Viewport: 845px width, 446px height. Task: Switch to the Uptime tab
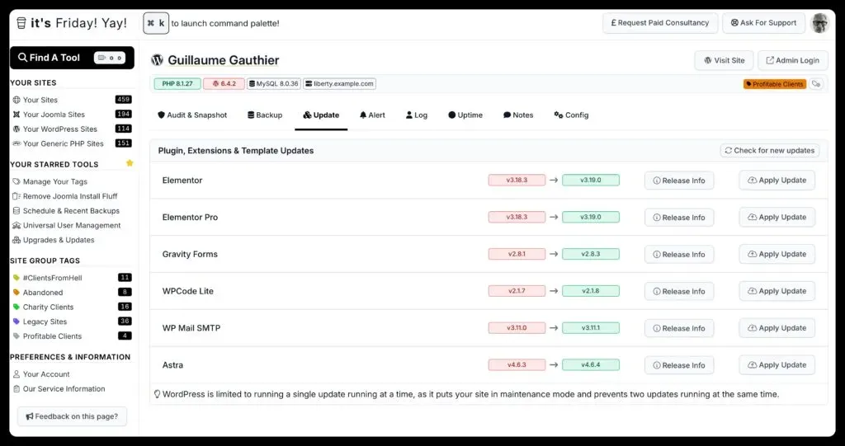tap(465, 115)
